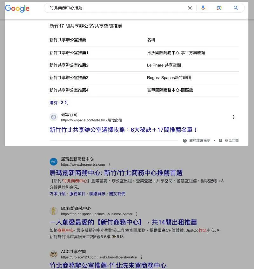
Task: Open options menu beside dreamerbiz.com URL
Action: (x=109, y=165)
